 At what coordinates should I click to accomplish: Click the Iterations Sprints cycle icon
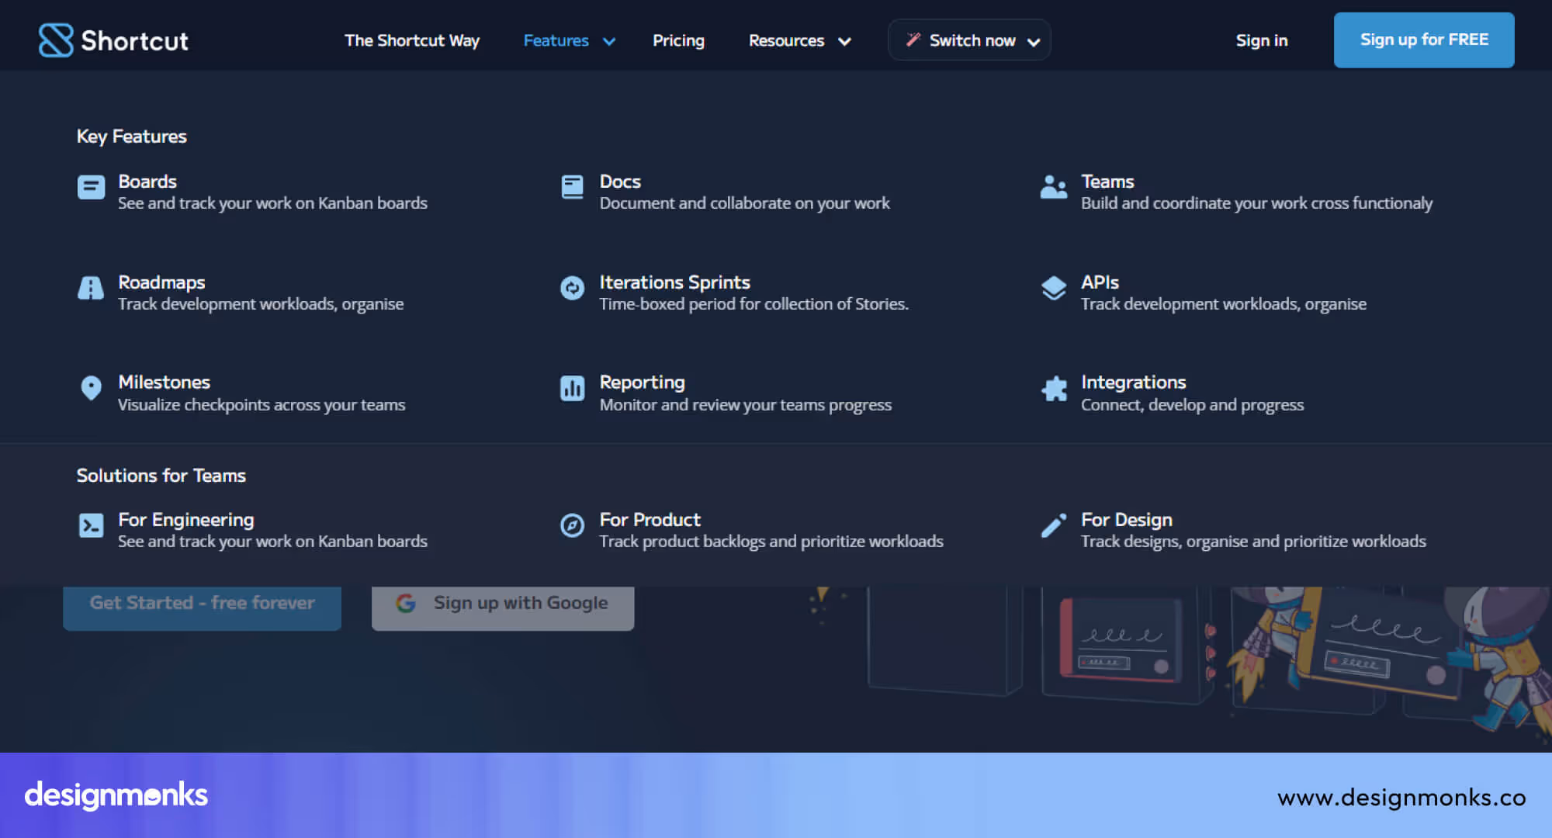(572, 288)
